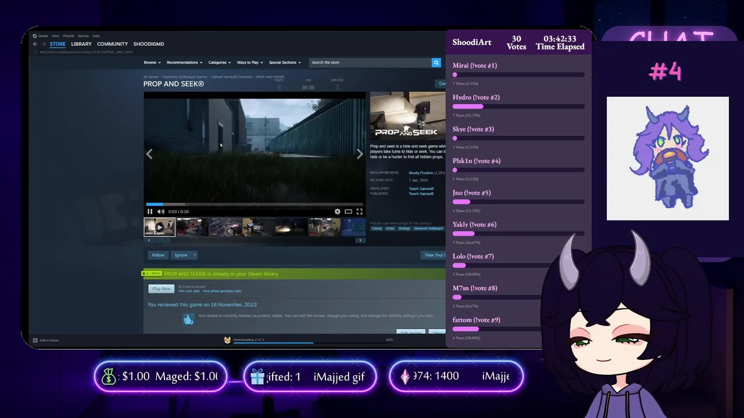Click the Mostly Positive reviews link
Viewport: 744px width, 418px height.
click(x=421, y=173)
